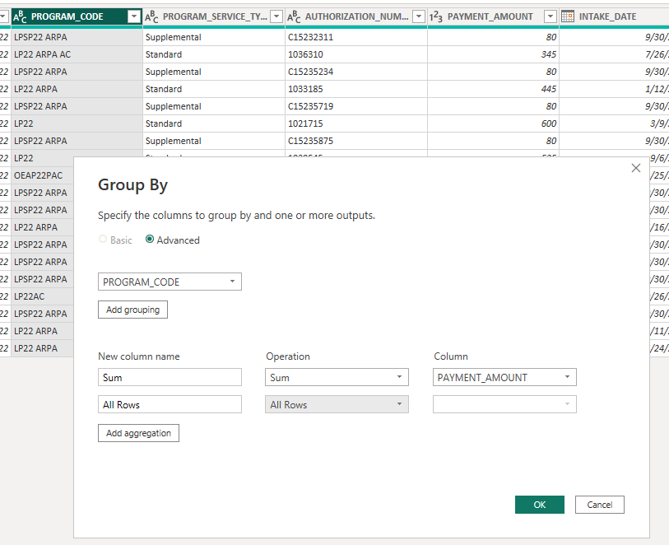This screenshot has height=545, width=669.
Task: Close the Group By dialog
Action: pyautogui.click(x=636, y=168)
